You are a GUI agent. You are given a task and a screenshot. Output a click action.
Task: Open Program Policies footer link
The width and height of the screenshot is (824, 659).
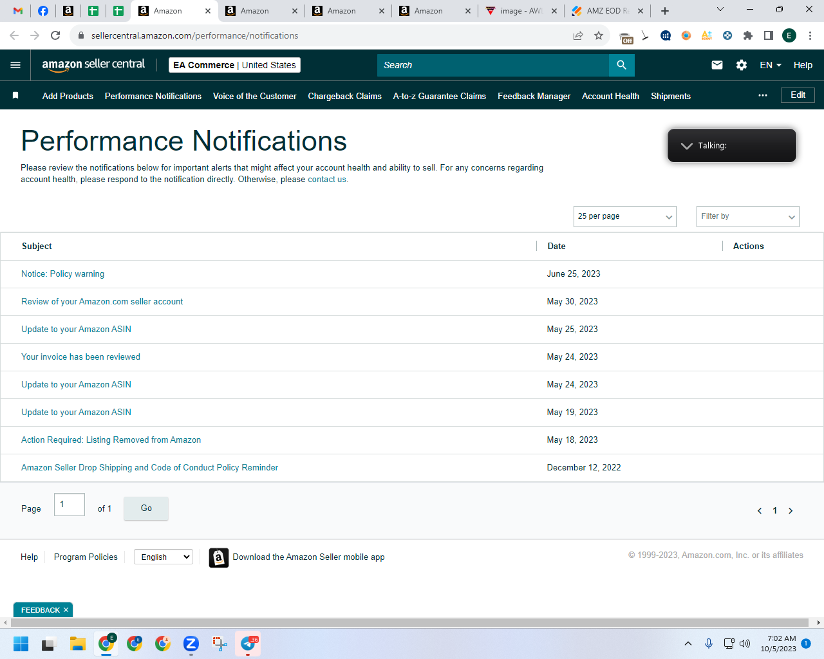[86, 557]
